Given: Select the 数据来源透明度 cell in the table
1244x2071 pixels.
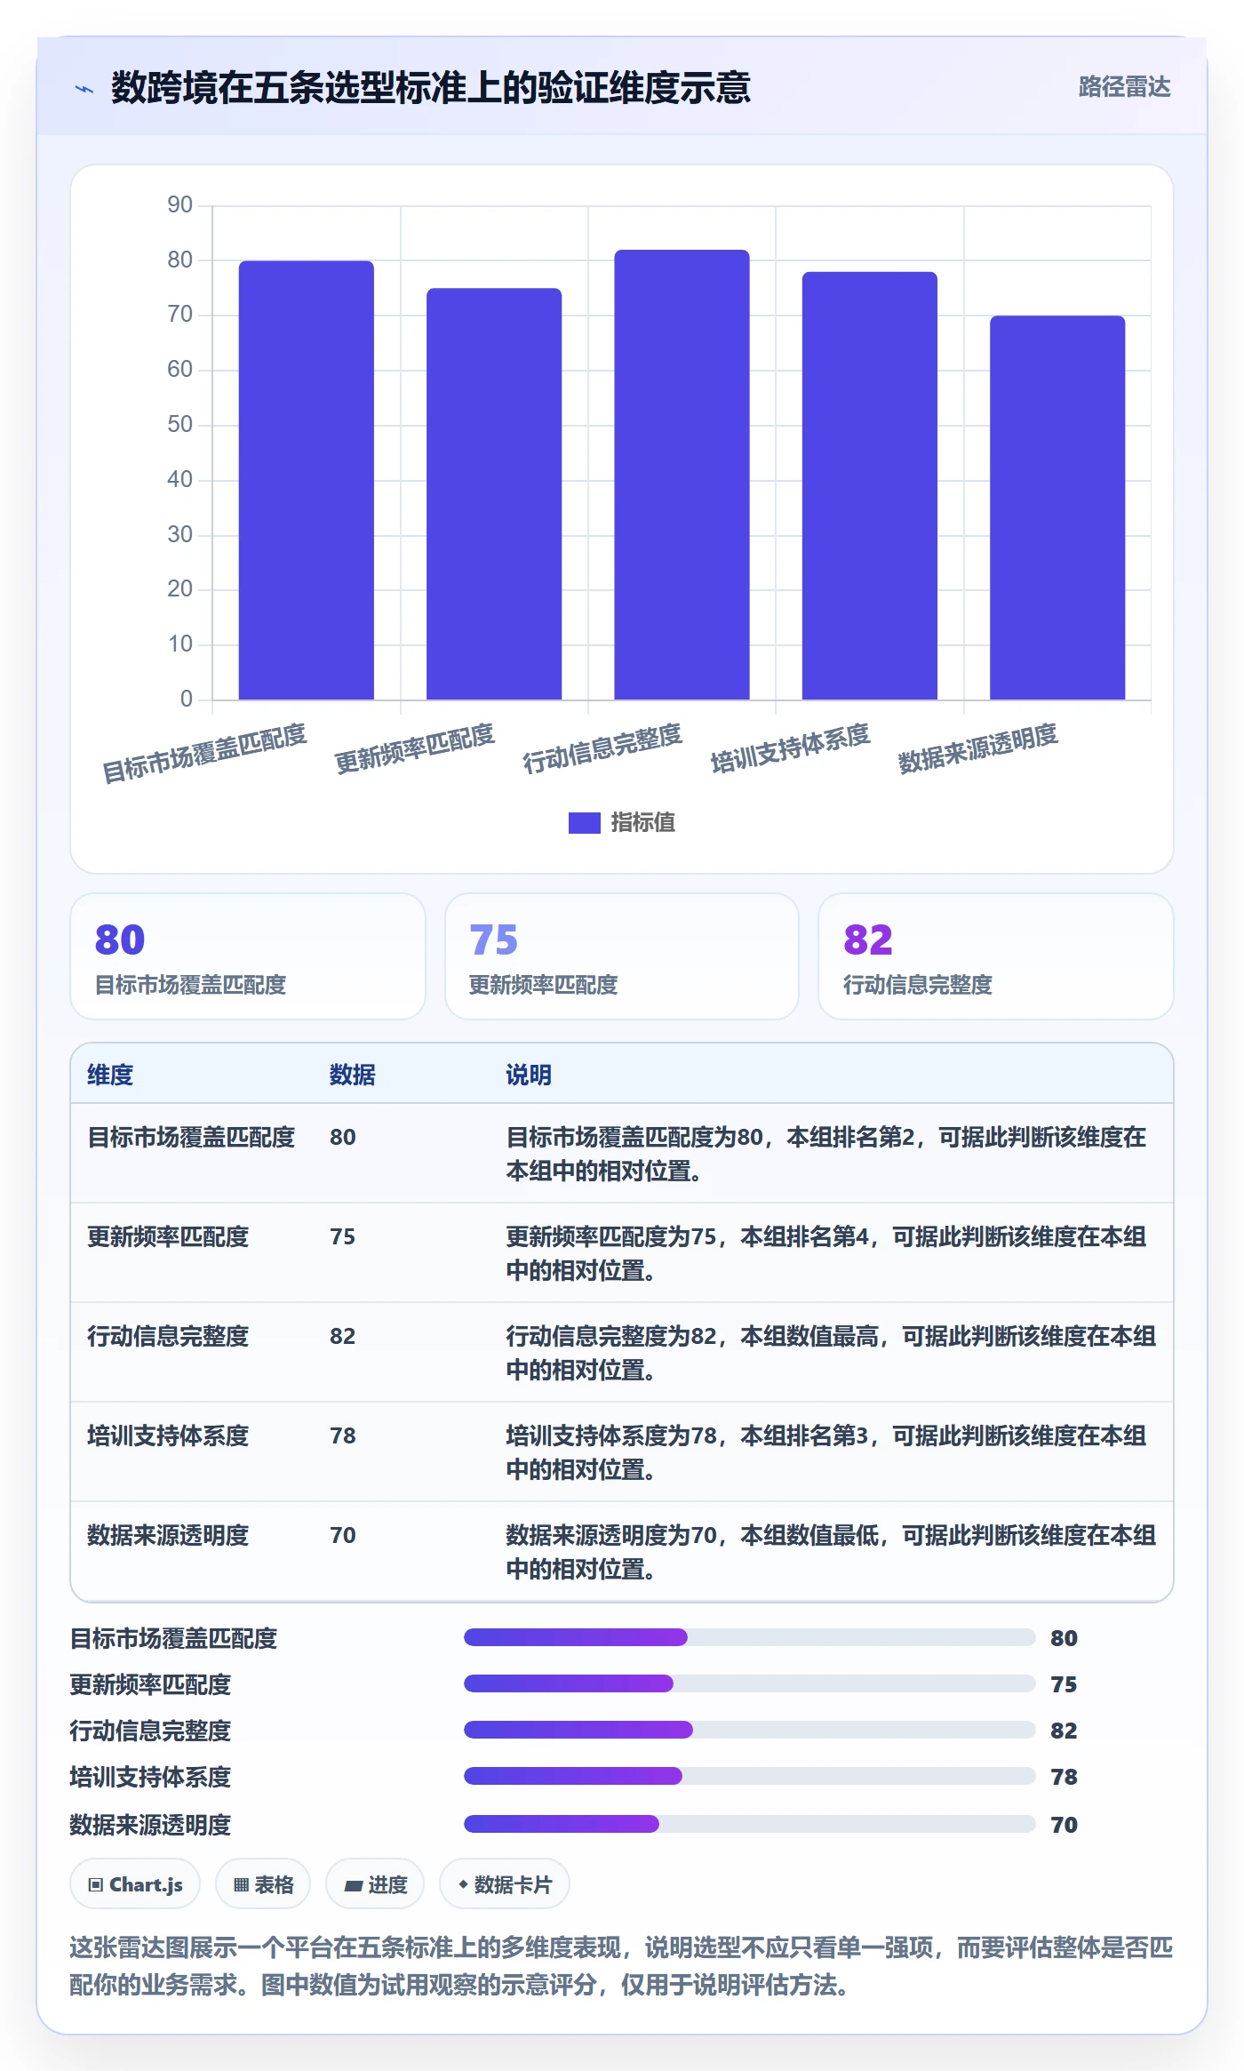Looking at the screenshot, I should click(x=168, y=1535).
